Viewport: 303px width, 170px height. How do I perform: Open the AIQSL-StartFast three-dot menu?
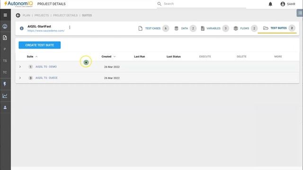tap(70, 27)
